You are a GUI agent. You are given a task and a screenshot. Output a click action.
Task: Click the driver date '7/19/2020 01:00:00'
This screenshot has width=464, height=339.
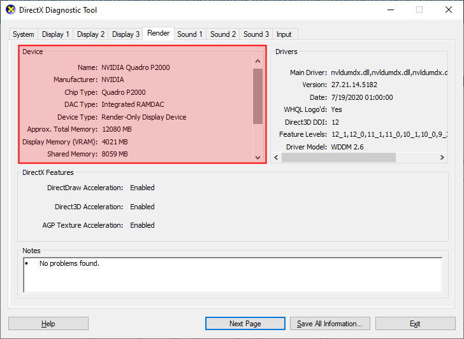[x=362, y=97]
